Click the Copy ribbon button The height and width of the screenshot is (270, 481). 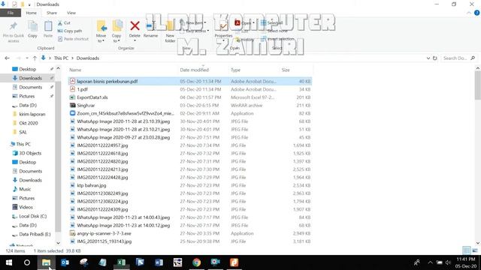pos(32,29)
